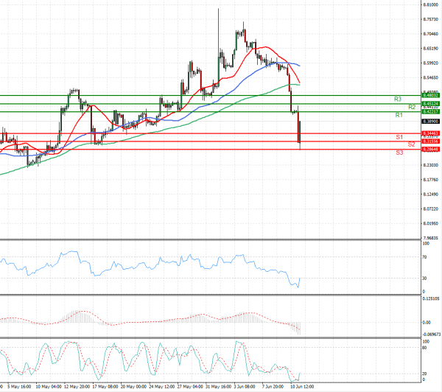Click the 8.54650 price axis value
This screenshot has width=442, height=392.
(x=431, y=77)
